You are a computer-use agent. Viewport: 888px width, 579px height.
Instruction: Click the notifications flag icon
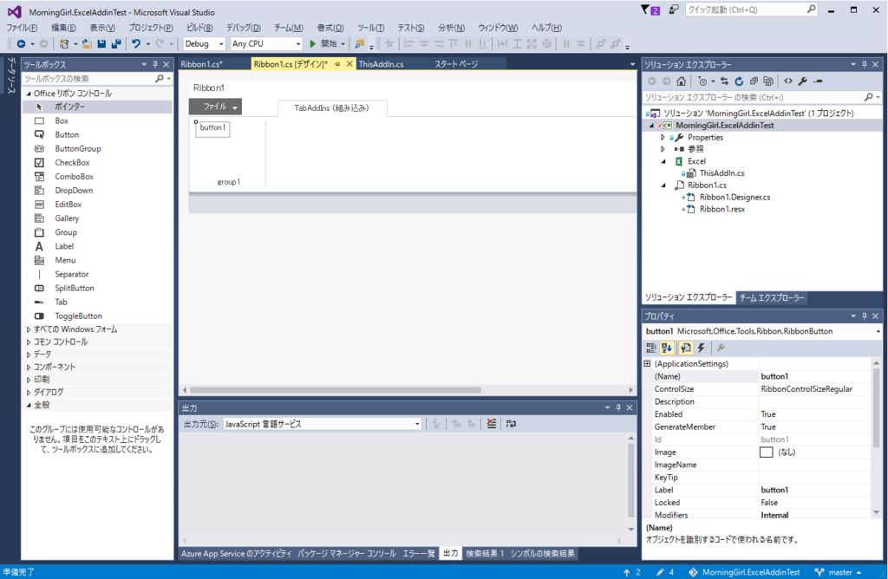click(650, 10)
